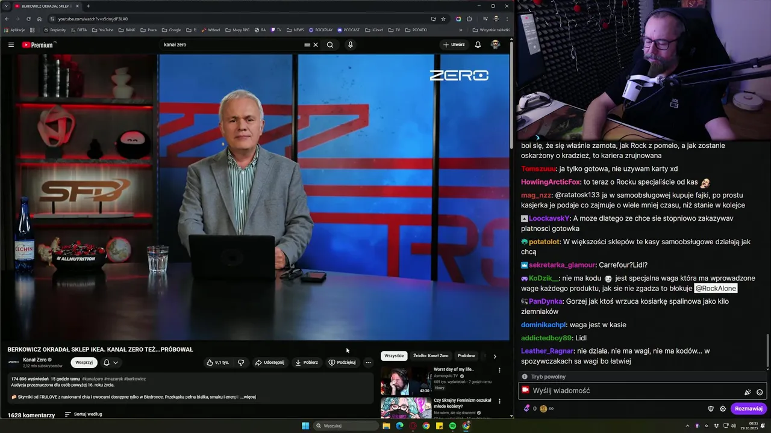
Task: Open the Worst day of my life thumbnail
Action: click(405, 380)
